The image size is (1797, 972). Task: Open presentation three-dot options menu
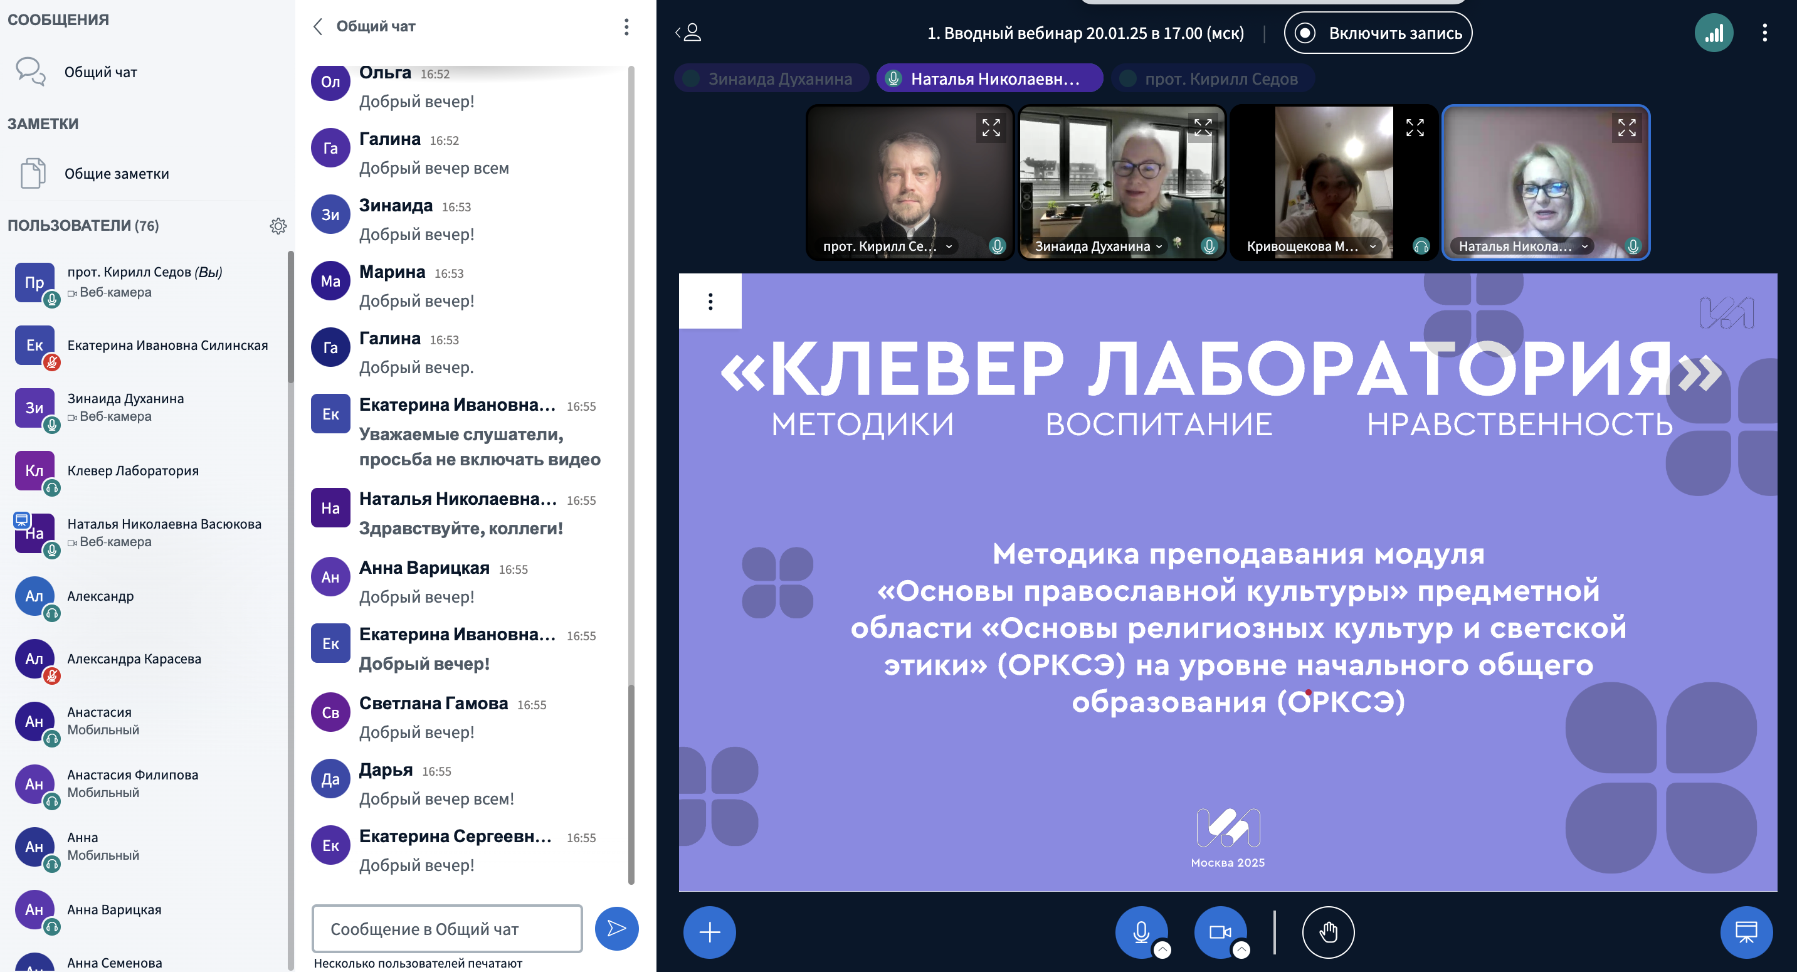(x=710, y=302)
